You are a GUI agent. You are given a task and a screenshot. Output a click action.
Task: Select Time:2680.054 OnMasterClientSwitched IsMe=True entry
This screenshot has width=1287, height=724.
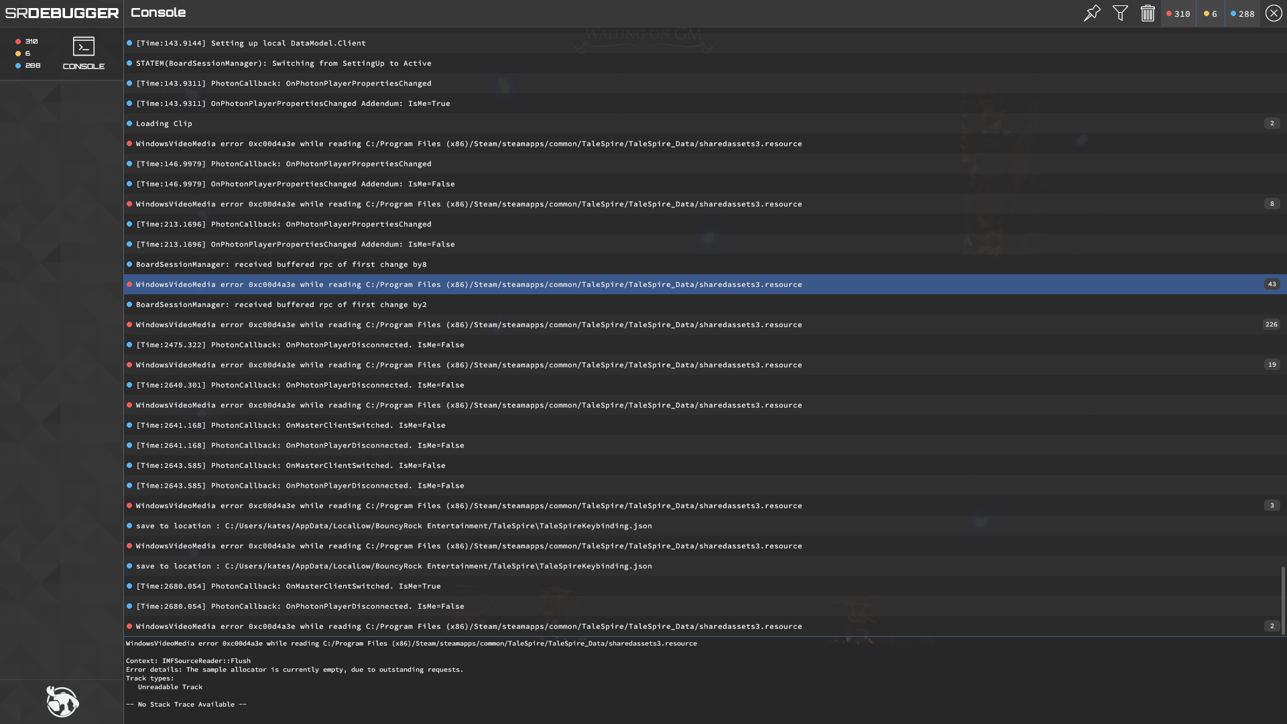pyautogui.click(x=704, y=586)
